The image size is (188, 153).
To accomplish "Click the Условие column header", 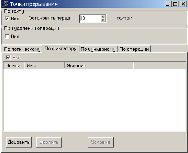I will [99, 65].
